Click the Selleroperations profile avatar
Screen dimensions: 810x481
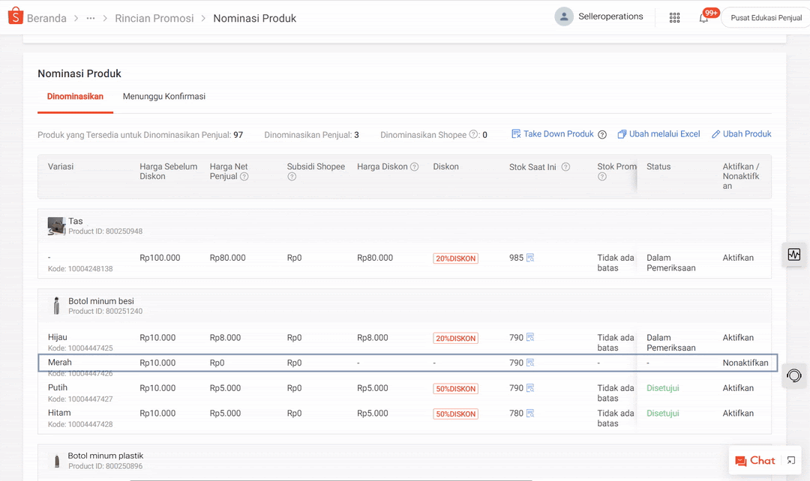(564, 16)
